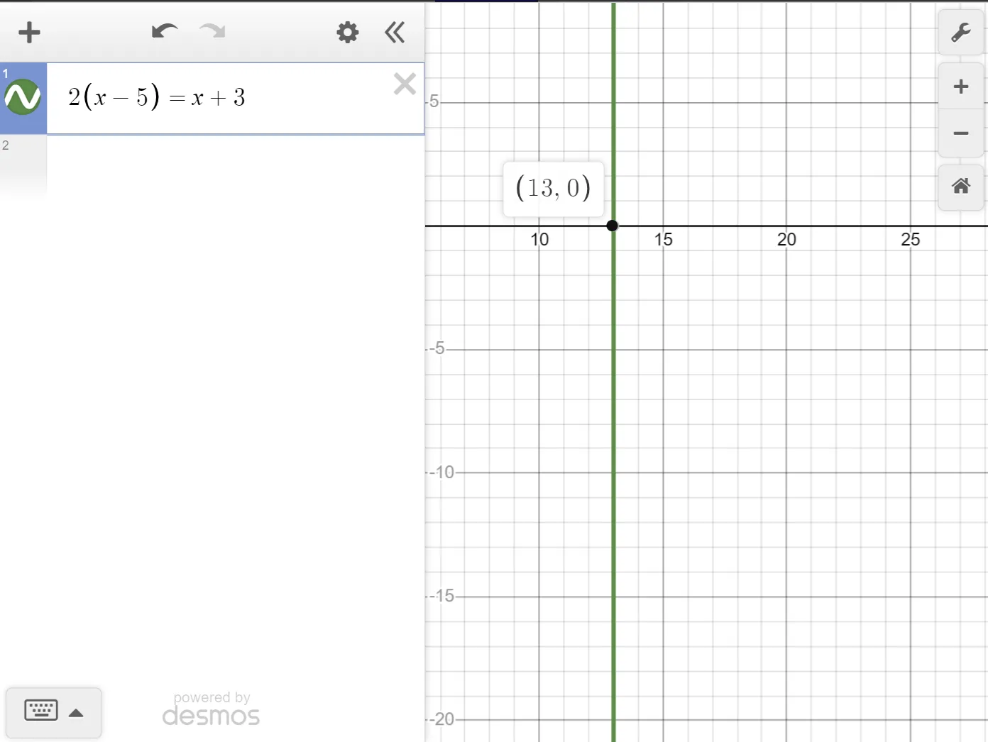Collapse the expression list panel

(395, 32)
